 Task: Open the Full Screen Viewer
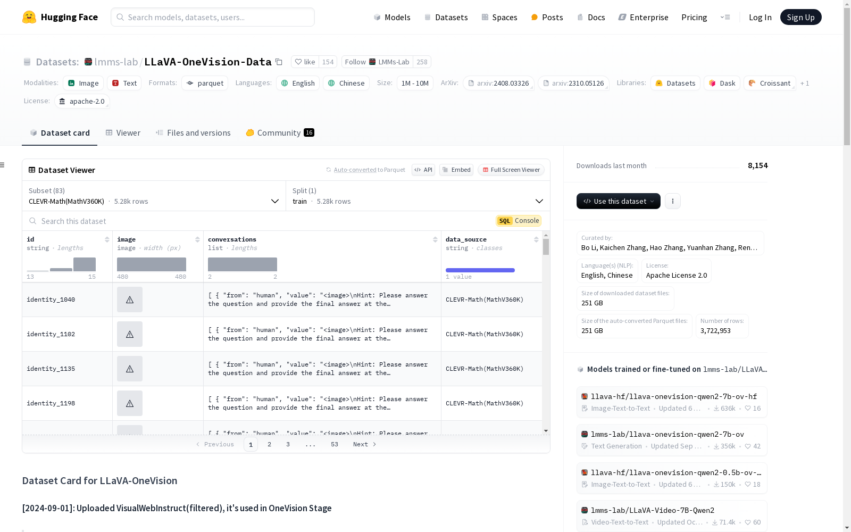point(511,170)
